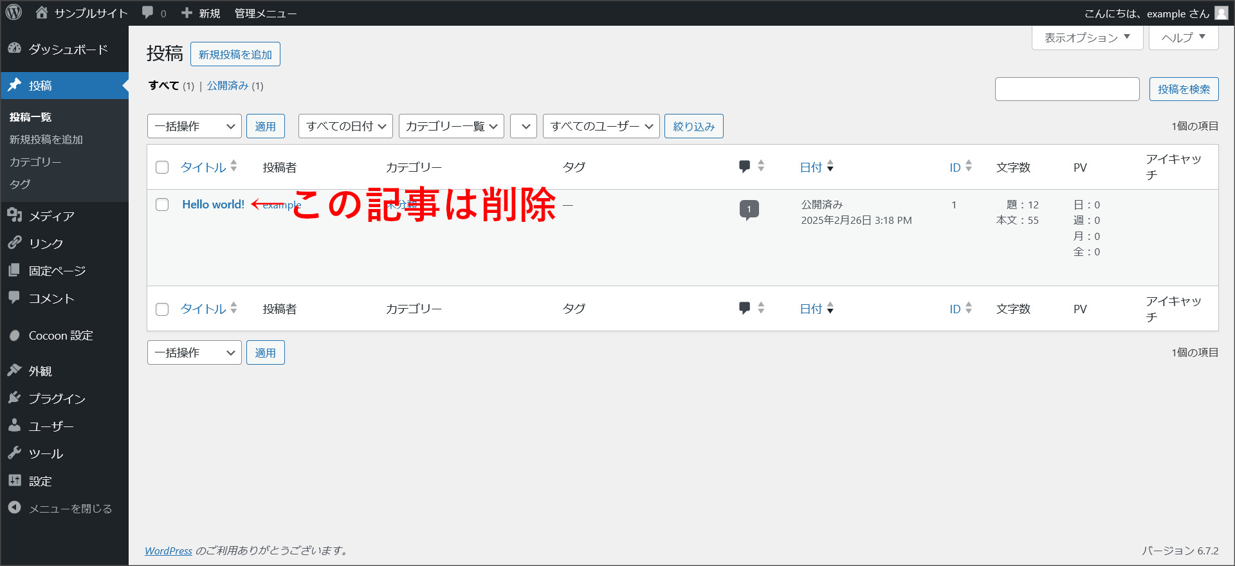Click the comments bubble icon in admin bar
The height and width of the screenshot is (566, 1235).
[x=148, y=13]
